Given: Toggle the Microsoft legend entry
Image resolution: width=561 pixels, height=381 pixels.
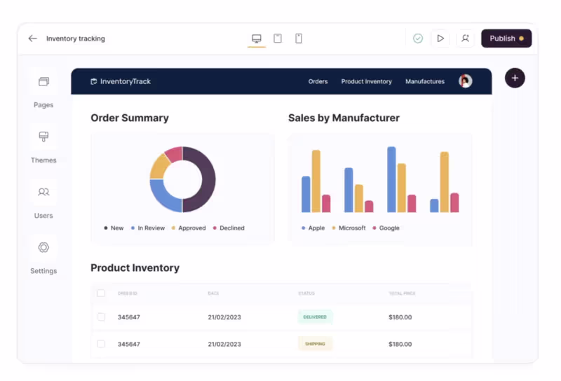Looking at the screenshot, I should (x=349, y=228).
